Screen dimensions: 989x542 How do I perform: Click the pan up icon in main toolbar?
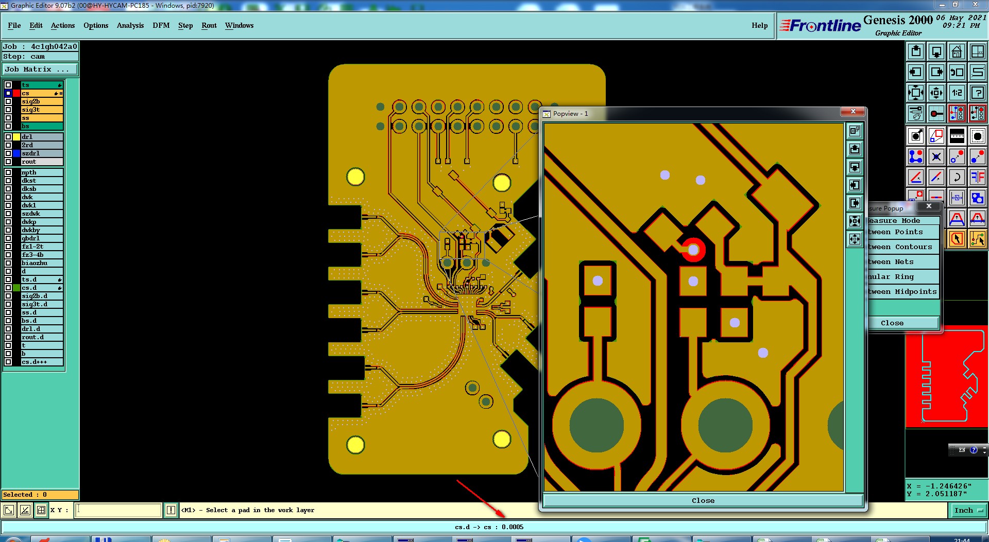click(x=916, y=51)
